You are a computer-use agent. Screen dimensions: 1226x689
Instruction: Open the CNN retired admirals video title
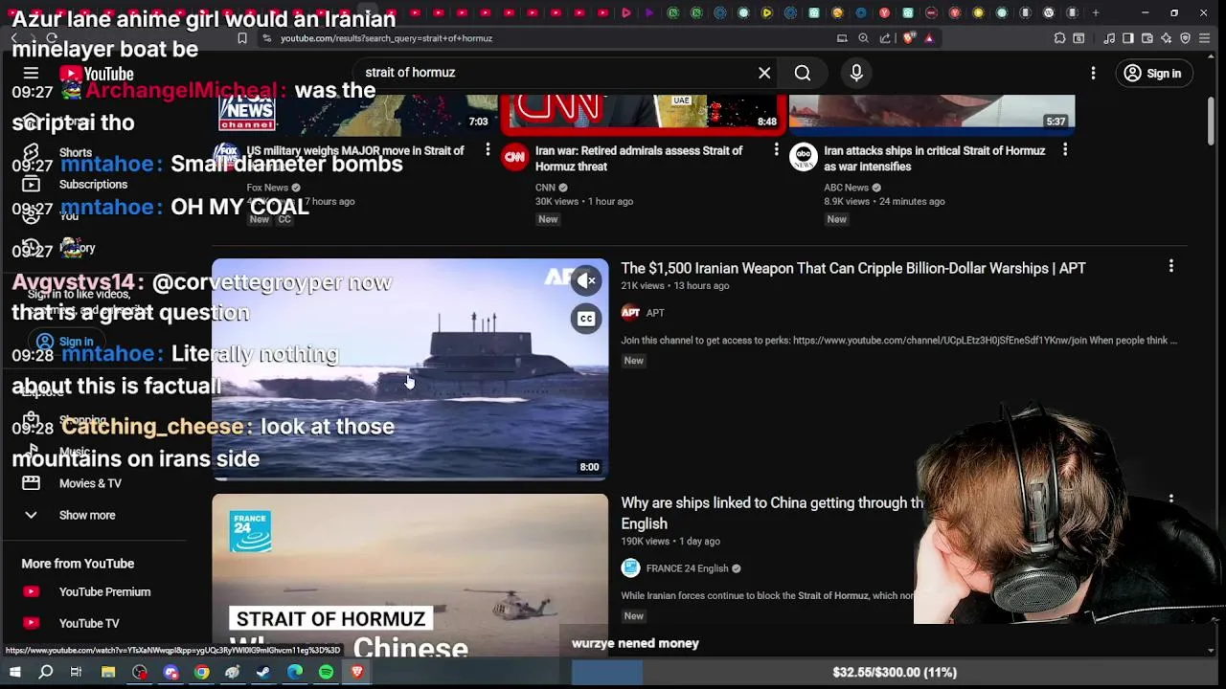tap(639, 158)
